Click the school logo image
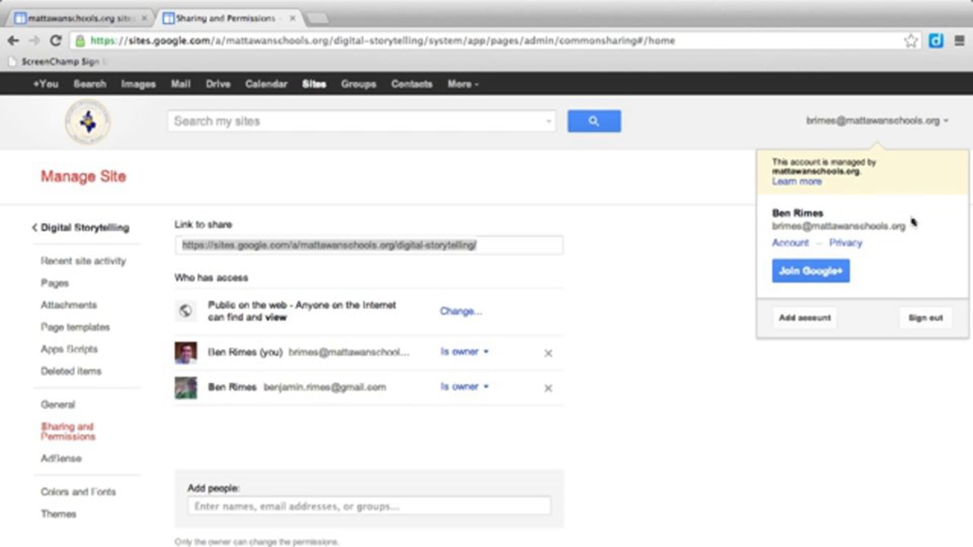The height and width of the screenshot is (547, 973). tap(88, 122)
